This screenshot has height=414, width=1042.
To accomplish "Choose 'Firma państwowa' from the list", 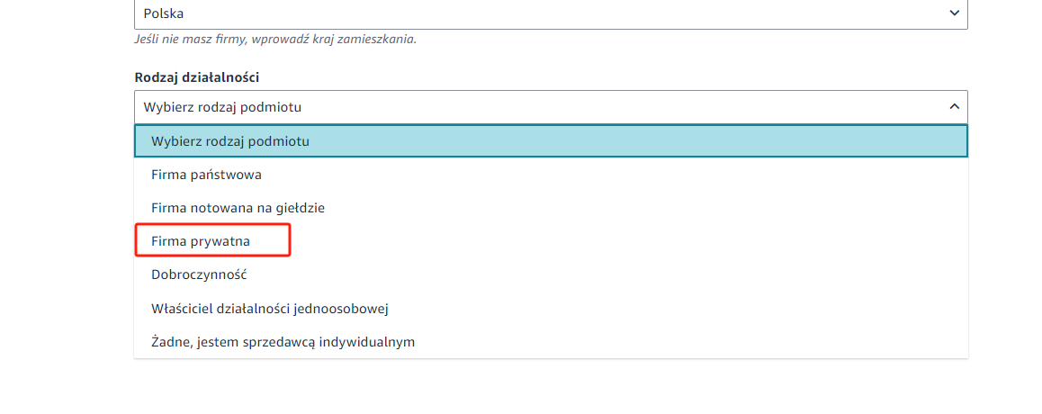I will [207, 175].
